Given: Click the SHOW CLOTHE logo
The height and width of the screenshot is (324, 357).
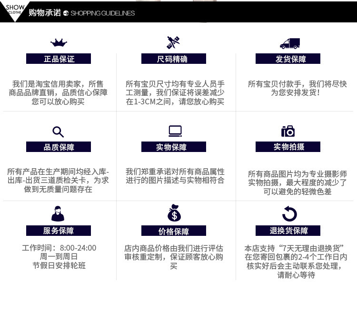Looking at the screenshot, I should [x=15, y=10].
